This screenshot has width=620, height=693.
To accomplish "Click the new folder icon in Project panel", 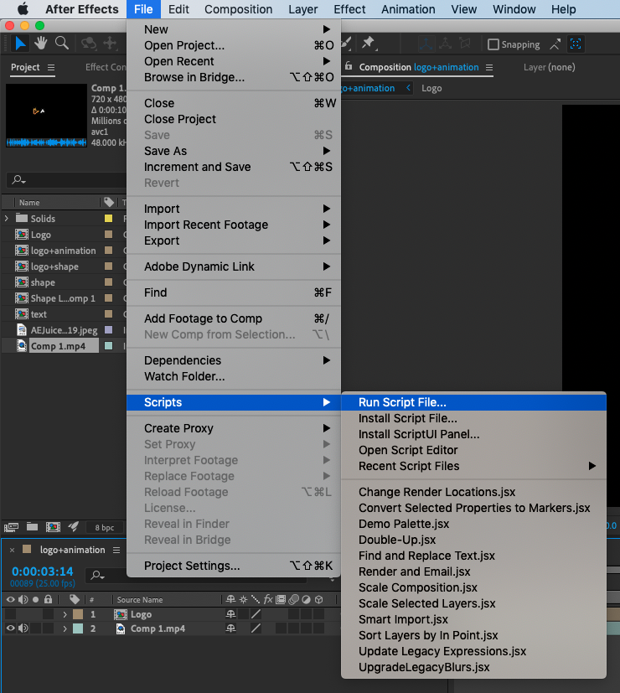I will (32, 526).
